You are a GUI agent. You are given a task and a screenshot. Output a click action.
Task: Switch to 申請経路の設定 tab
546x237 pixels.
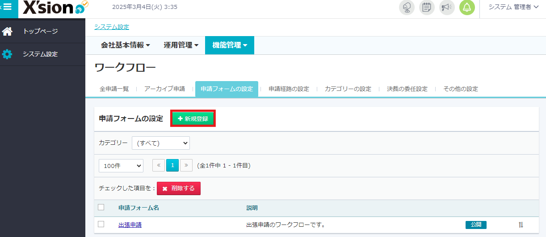(289, 89)
